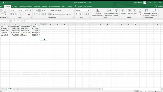Toggle 'Переносить текст' wrap text

pos(54,10)
